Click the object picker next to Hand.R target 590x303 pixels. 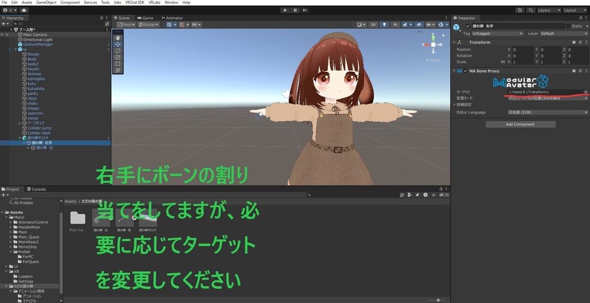(585, 92)
